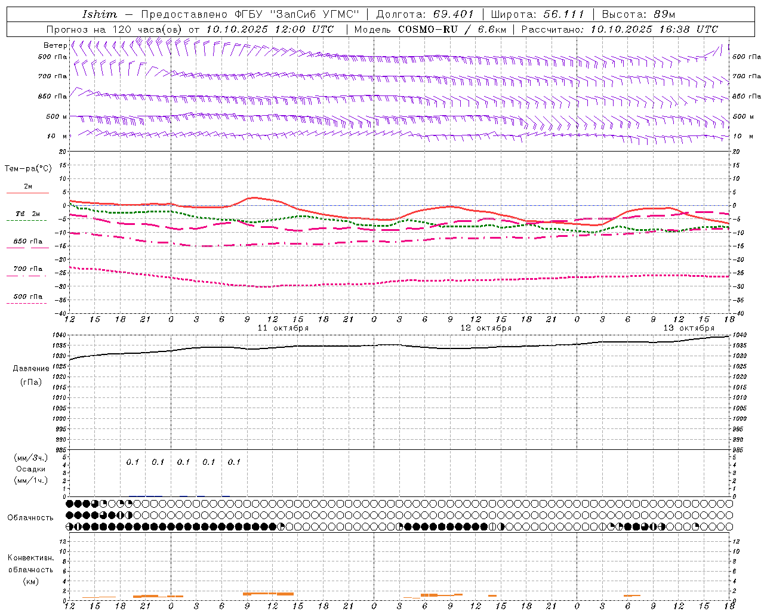Click the red solid line sample under "2м" legend

(x=27, y=193)
